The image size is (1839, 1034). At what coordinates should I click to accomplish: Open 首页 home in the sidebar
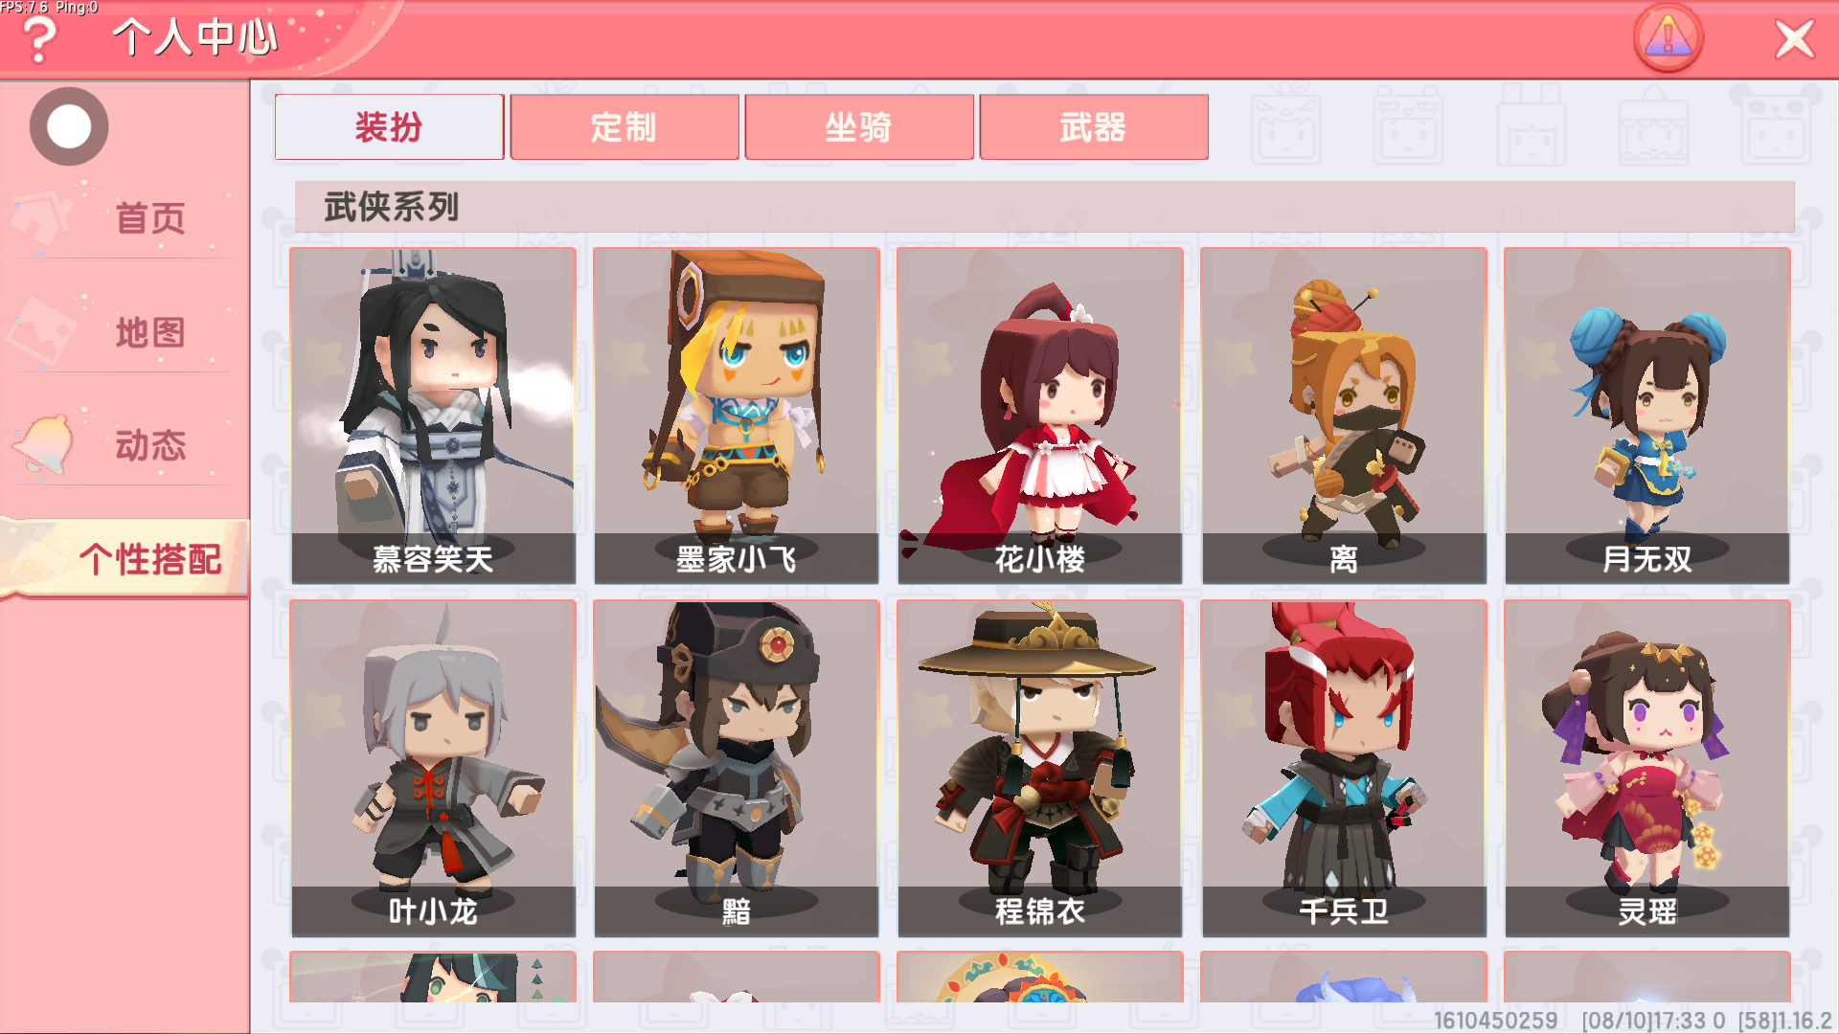coord(125,218)
